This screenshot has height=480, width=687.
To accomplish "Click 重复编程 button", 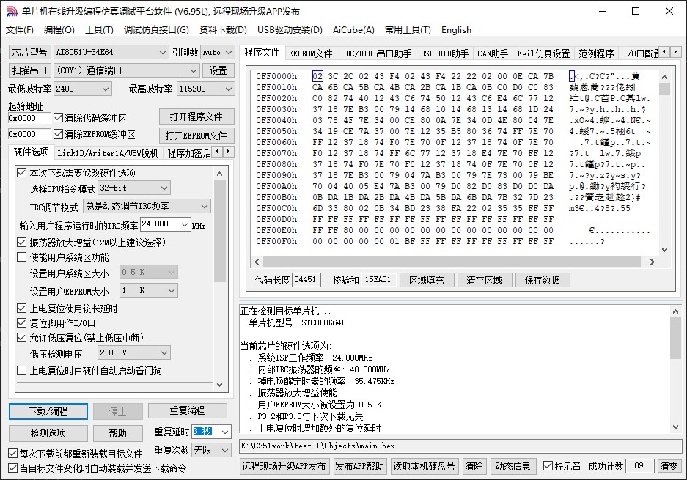I will 188,411.
